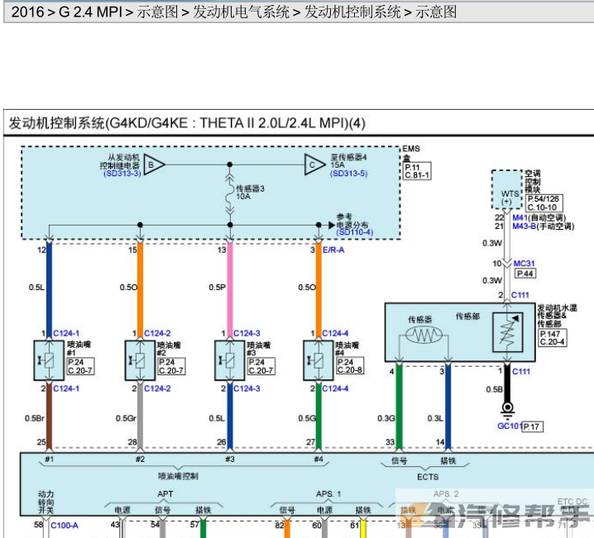Open the SD313-5 reference link

[348, 174]
